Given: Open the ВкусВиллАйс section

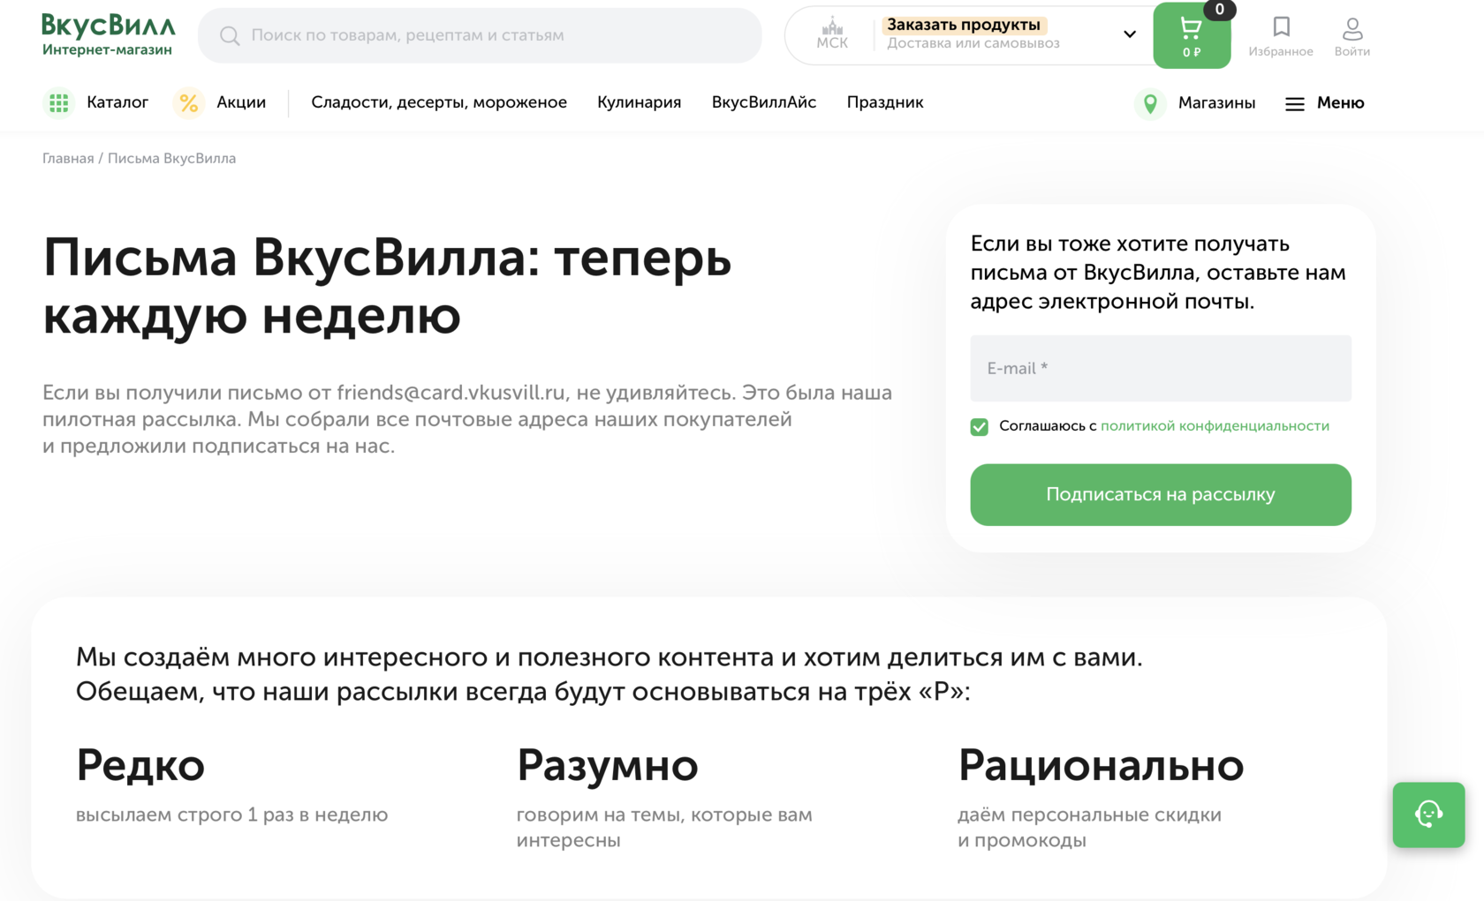Looking at the screenshot, I should click(x=764, y=102).
